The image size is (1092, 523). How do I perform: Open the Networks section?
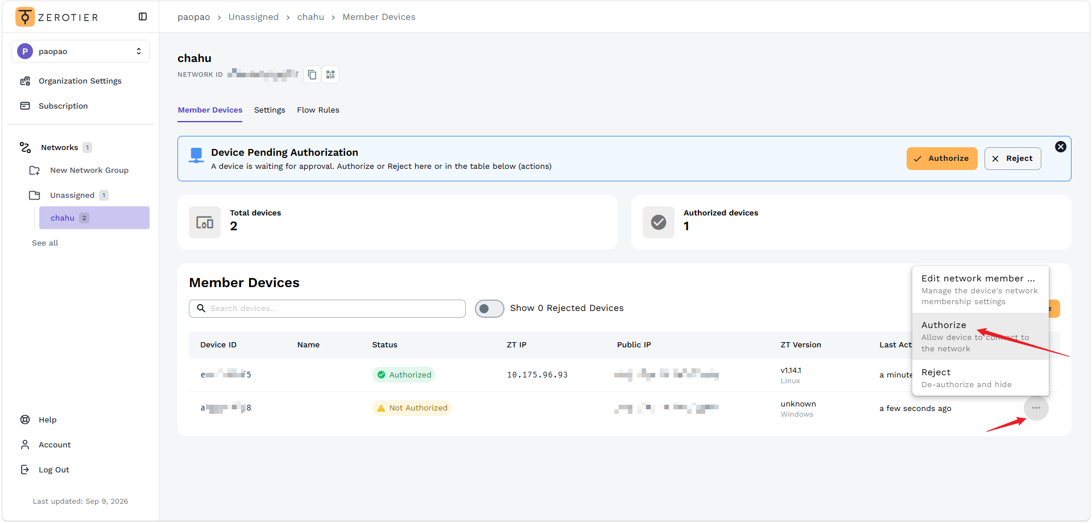59,147
